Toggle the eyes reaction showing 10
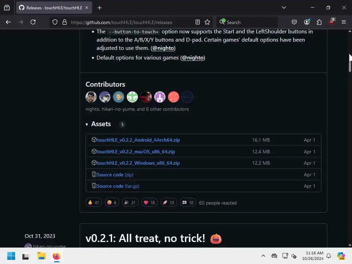352x264 pixels. pos(188,202)
